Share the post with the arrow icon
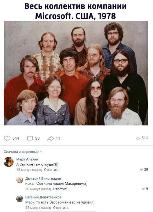Viewport: 153px width, 212px height. click(51, 138)
